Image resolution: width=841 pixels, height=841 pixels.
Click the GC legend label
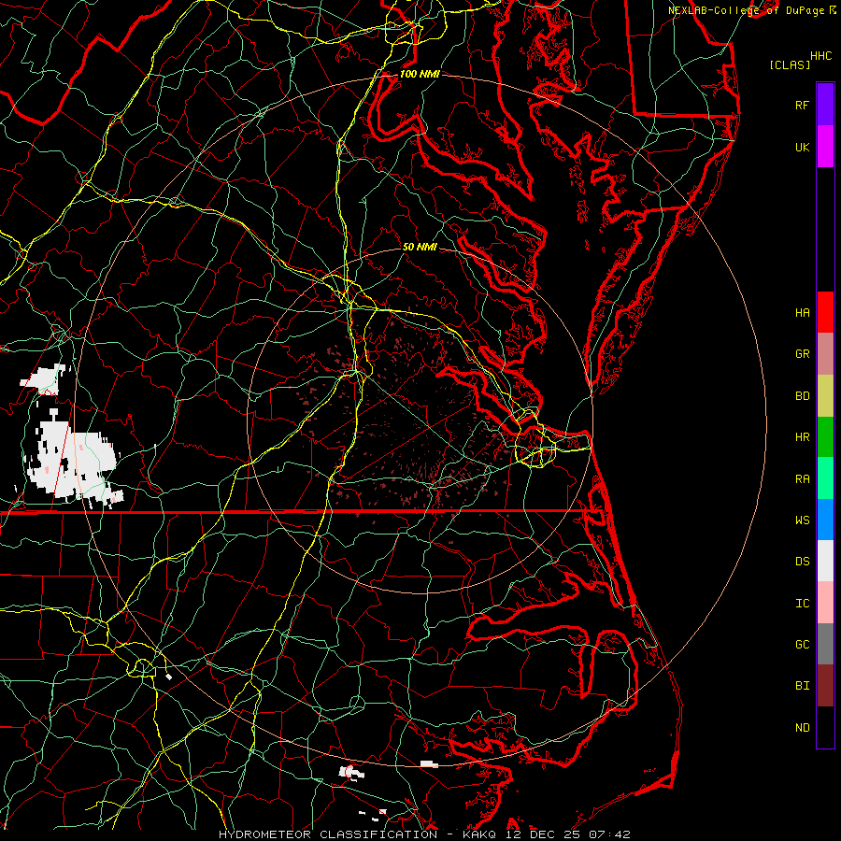coord(802,644)
